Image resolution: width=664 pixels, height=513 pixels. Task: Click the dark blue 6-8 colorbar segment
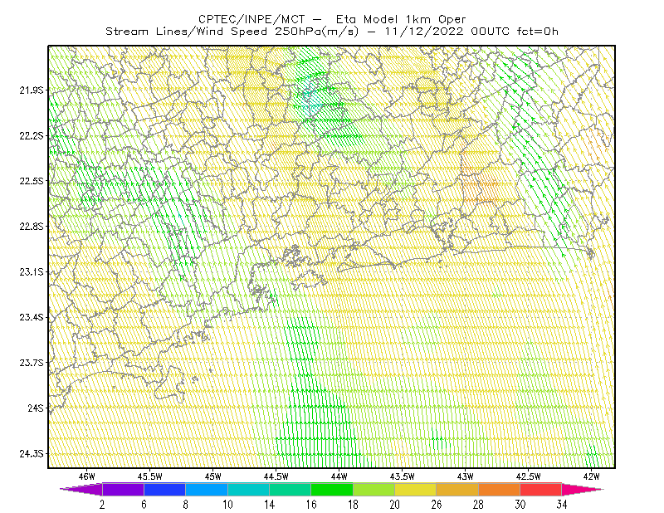164,489
